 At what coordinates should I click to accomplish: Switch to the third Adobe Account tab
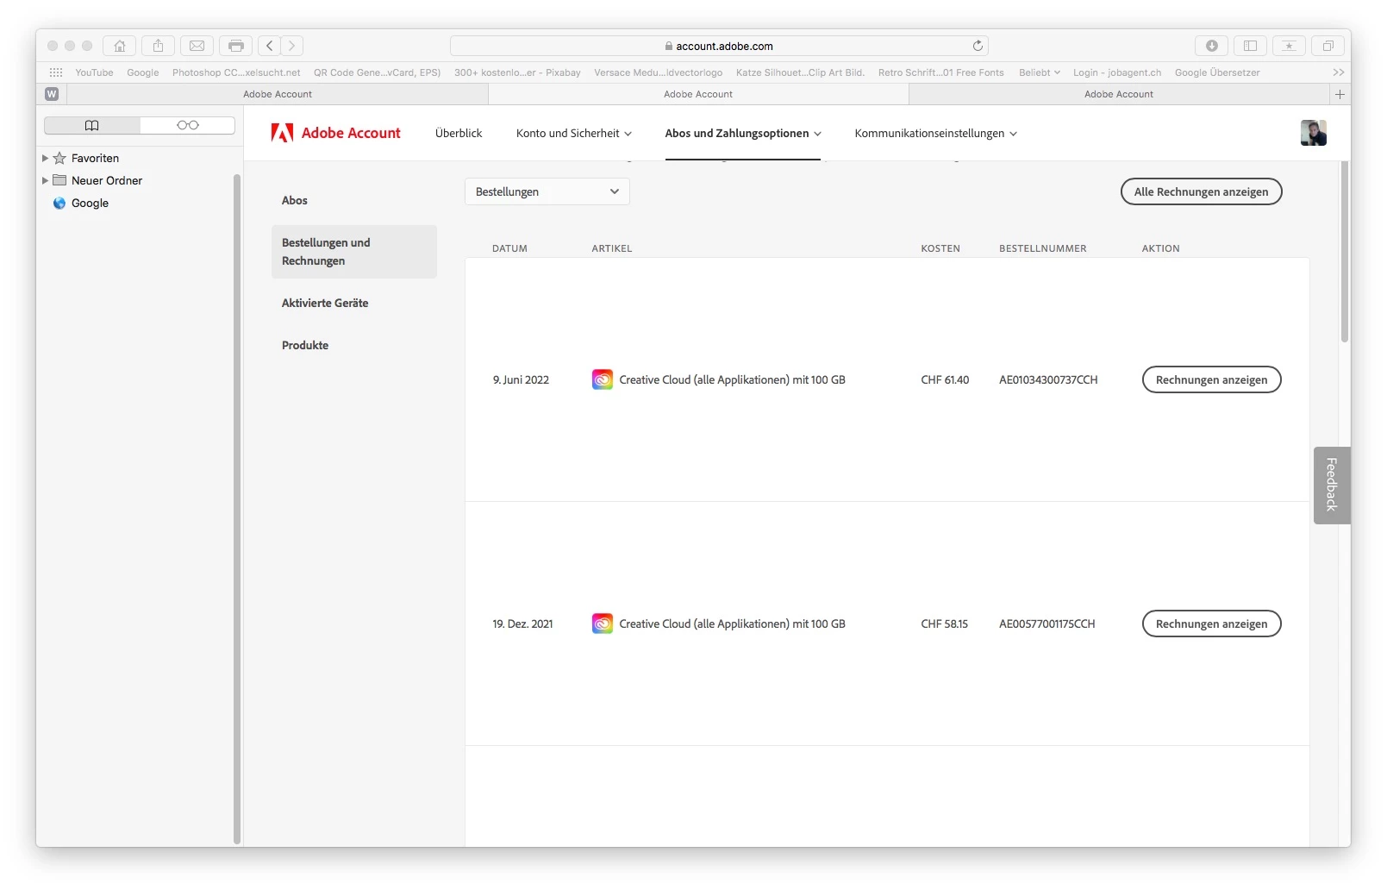click(1119, 94)
